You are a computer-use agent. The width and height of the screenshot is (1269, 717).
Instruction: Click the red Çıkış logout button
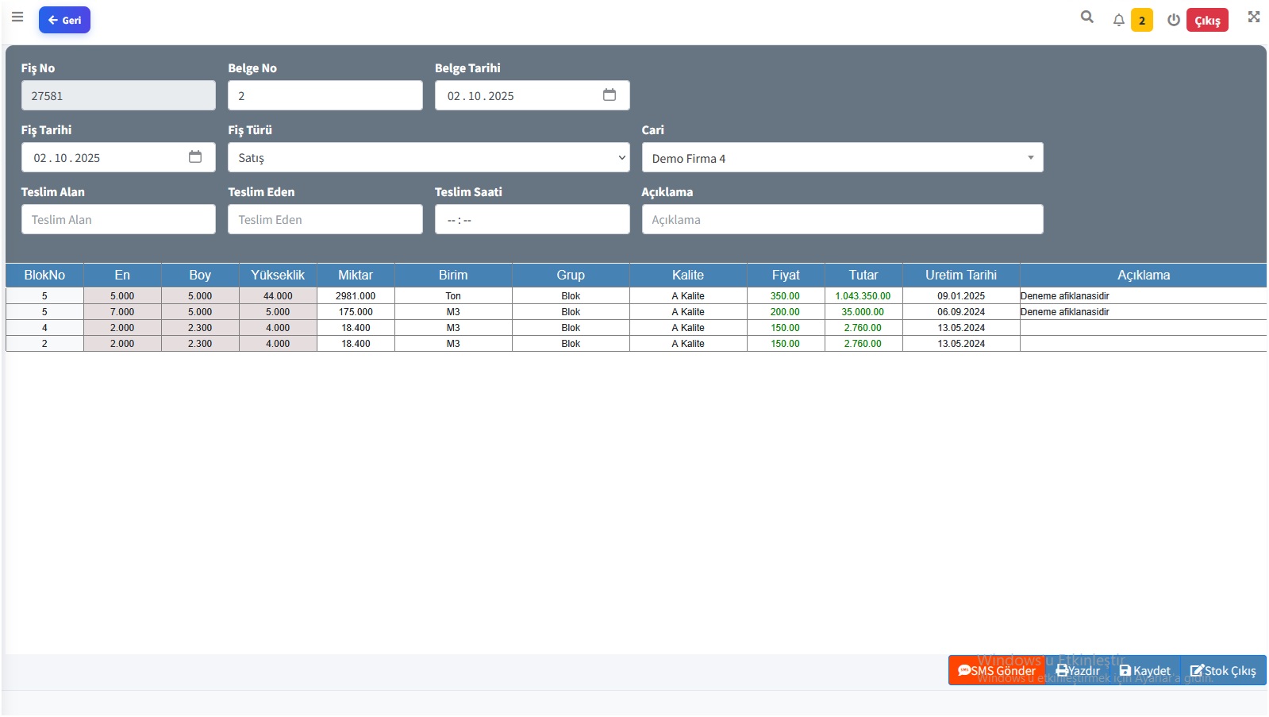[x=1207, y=21]
